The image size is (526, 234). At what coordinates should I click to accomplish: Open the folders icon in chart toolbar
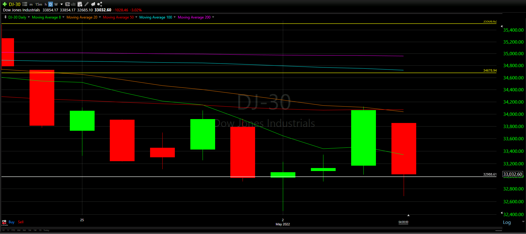tap(93, 4)
